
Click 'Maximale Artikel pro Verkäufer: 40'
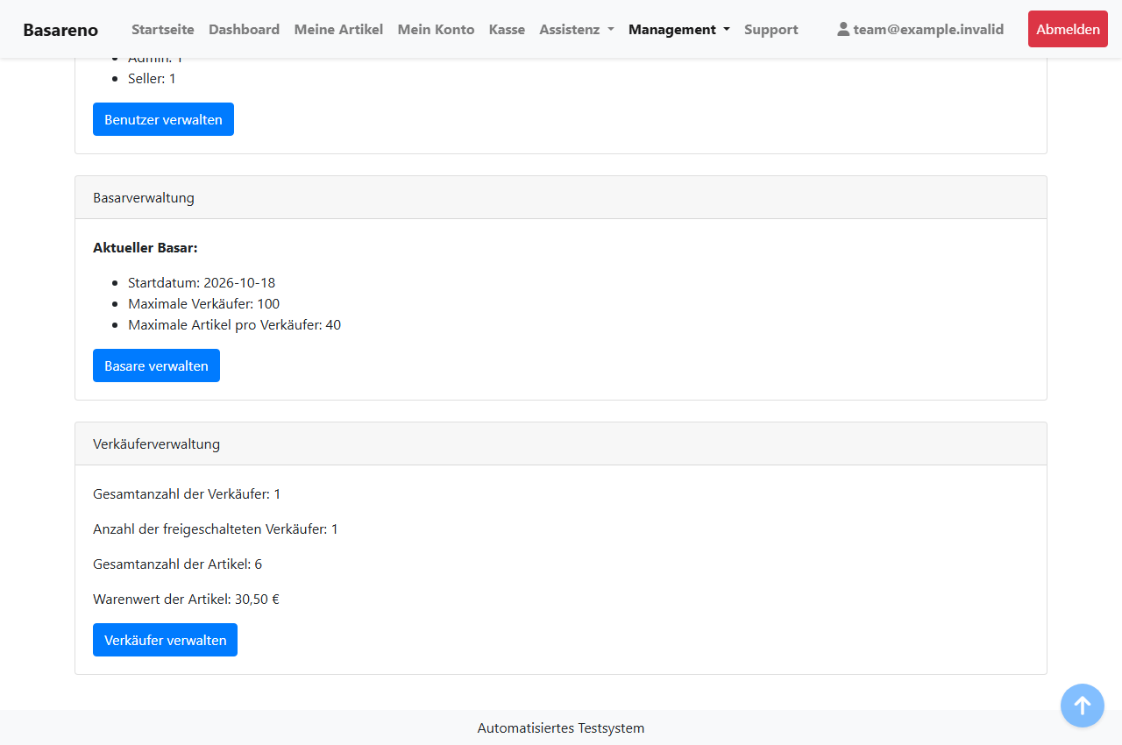pyautogui.click(x=234, y=324)
